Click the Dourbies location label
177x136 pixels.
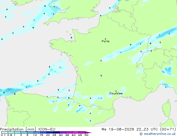click(116, 93)
